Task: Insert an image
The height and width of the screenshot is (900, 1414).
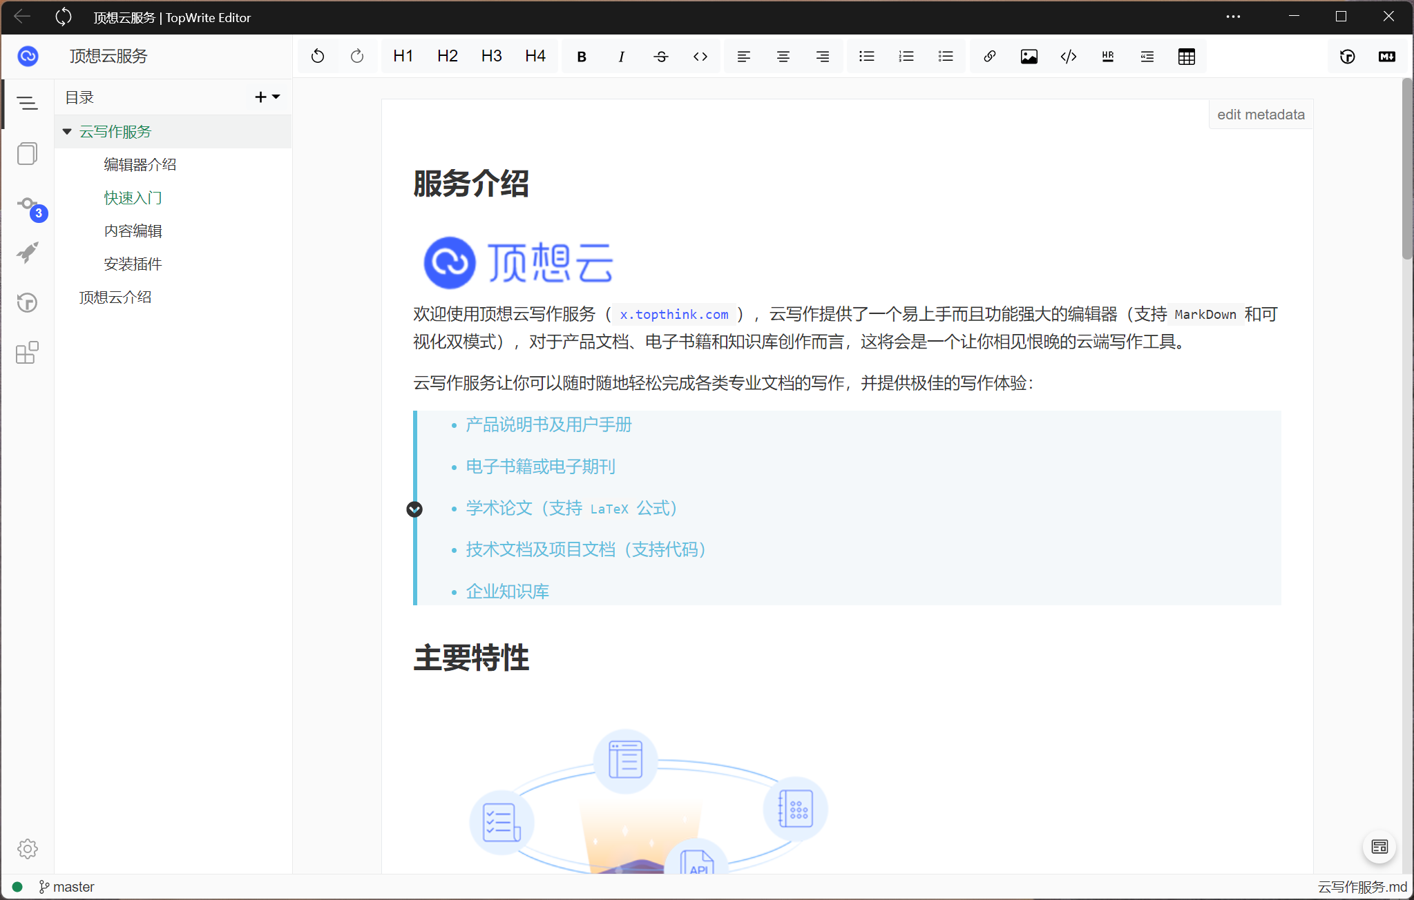Action: coord(1029,57)
